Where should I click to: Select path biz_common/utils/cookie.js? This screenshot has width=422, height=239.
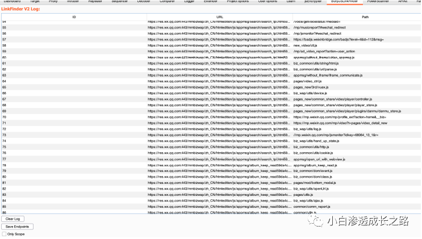click(x=313, y=153)
